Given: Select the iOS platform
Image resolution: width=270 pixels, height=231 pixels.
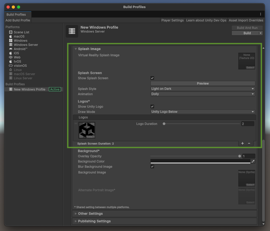Looking at the screenshot, I should click(18, 53).
